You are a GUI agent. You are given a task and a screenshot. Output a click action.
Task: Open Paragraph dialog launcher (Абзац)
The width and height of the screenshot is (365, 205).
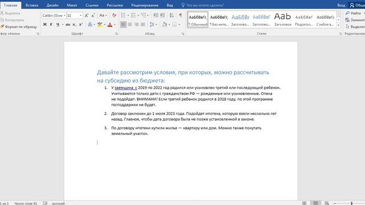[x=182, y=34]
